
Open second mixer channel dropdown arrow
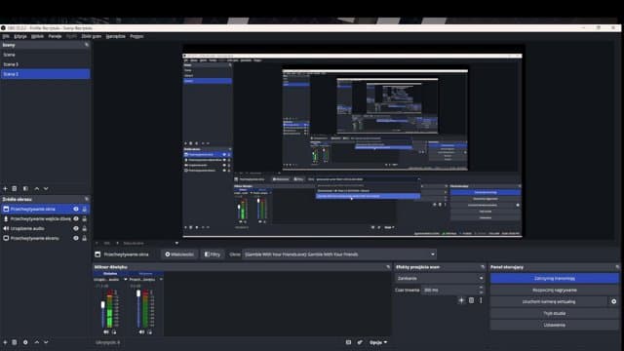click(161, 280)
